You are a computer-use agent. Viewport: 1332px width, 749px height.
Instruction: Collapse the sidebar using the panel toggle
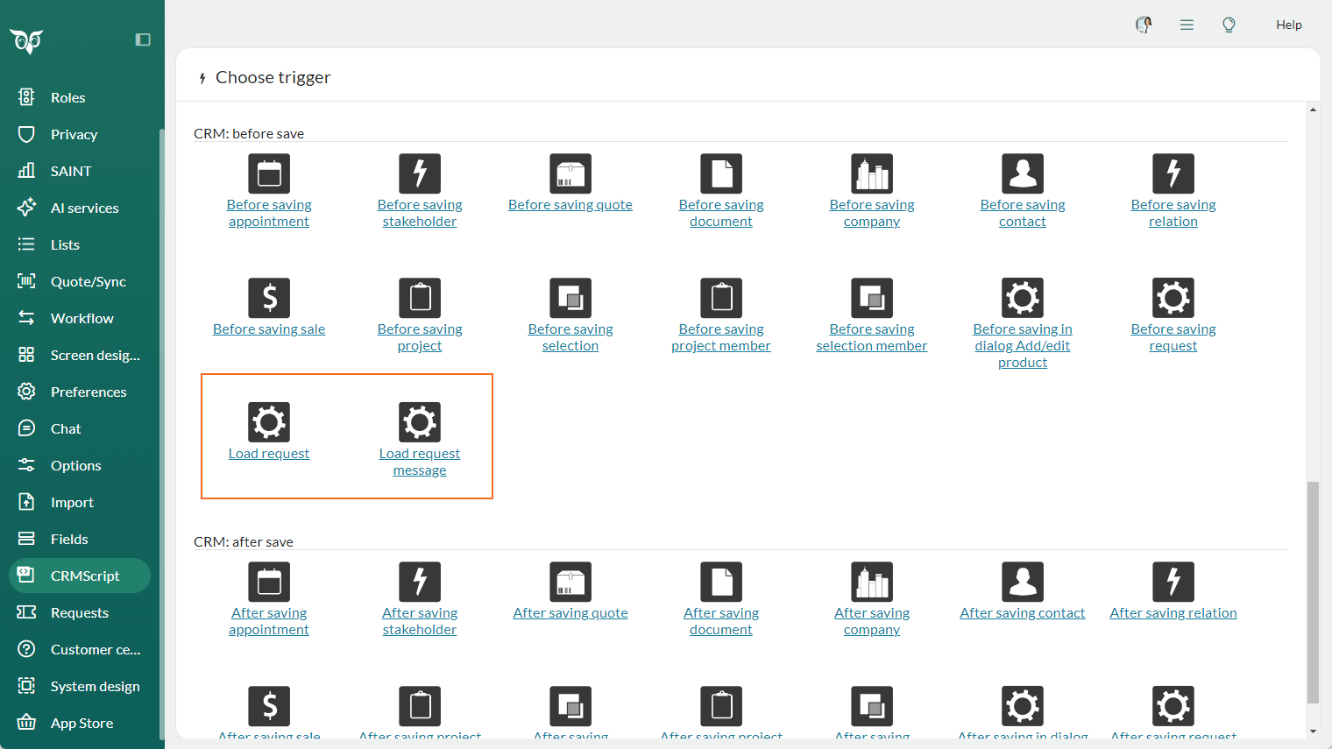(143, 39)
